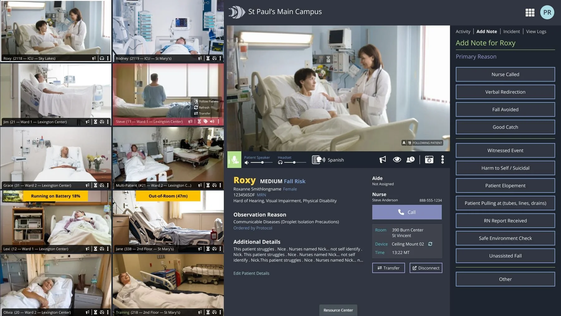Image resolution: width=561 pixels, height=316 pixels.
Task: Click the hourglass icon on Lexi's tile
Action: click(95, 249)
